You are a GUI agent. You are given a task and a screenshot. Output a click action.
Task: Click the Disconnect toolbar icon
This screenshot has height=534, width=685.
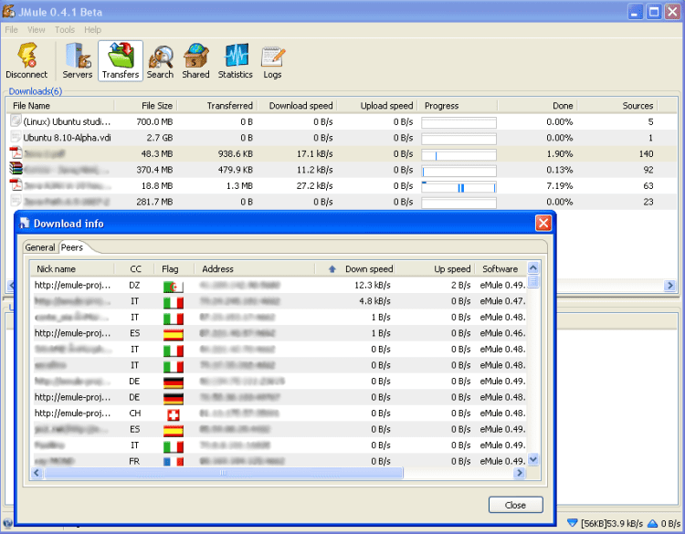pyautogui.click(x=26, y=60)
